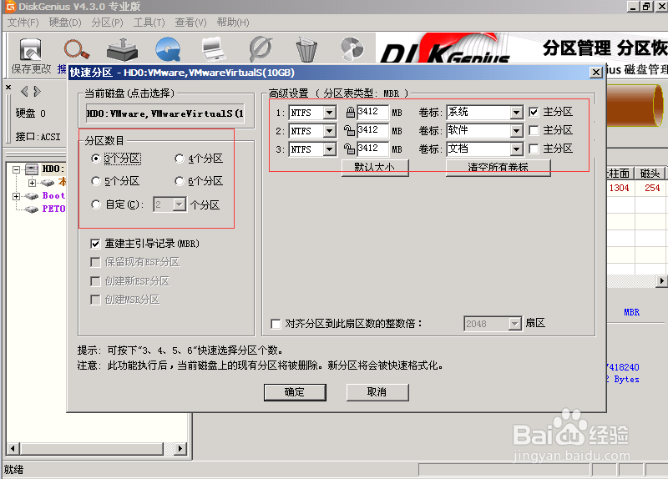The height and width of the screenshot is (479, 668).
Task: Click the Delete Partition trash bin icon
Action: (306, 49)
